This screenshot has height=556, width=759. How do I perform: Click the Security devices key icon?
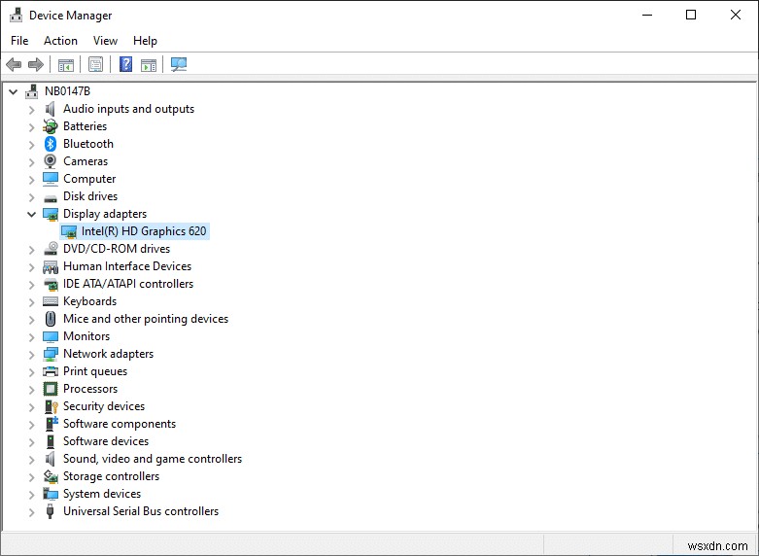[51, 406]
